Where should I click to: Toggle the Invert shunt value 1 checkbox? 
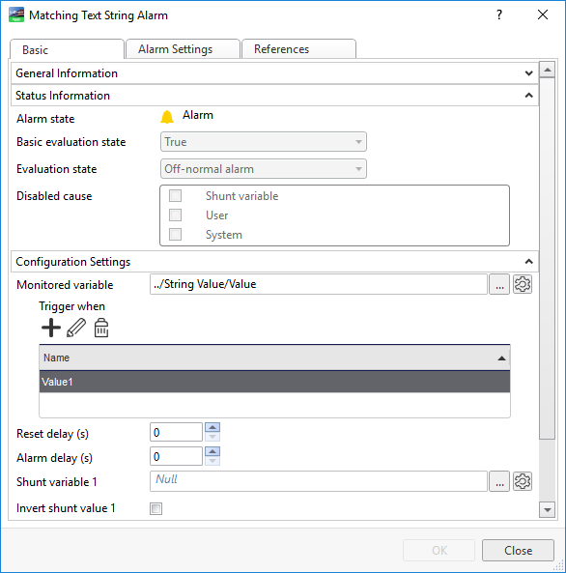[x=156, y=508]
